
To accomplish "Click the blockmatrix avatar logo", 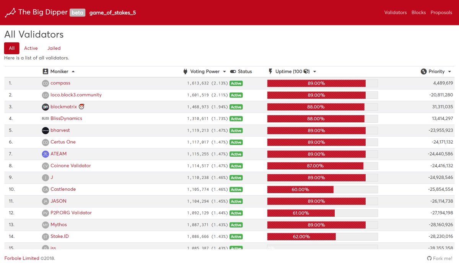I will click(x=45, y=107).
